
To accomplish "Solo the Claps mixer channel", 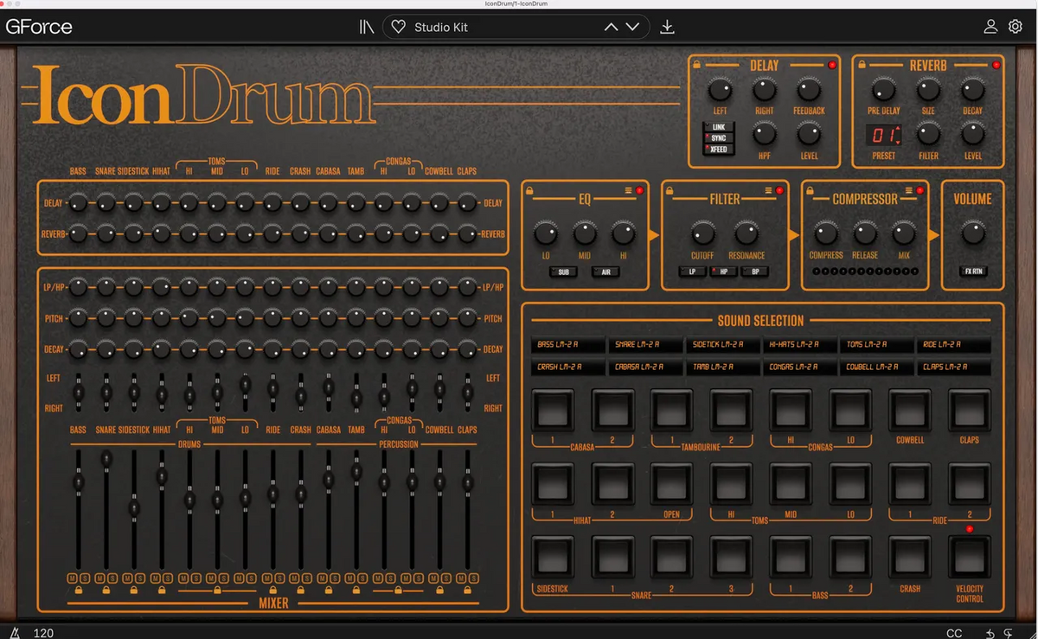I will click(x=474, y=578).
